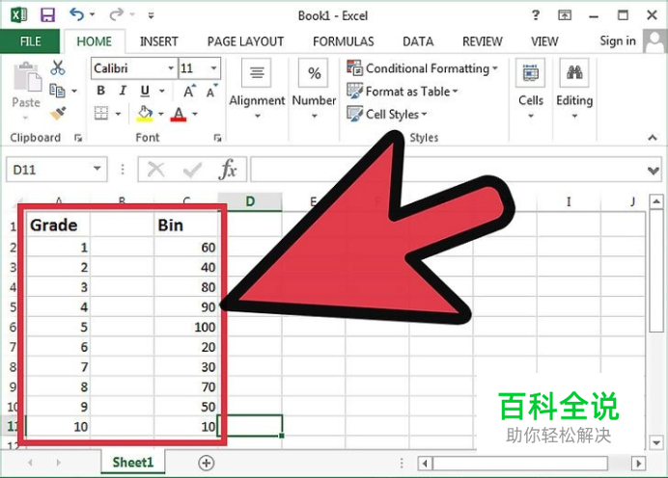Screen dimensions: 668x478
Task: Click Cancel X icon in formula bar
Action: pyautogui.click(x=156, y=170)
